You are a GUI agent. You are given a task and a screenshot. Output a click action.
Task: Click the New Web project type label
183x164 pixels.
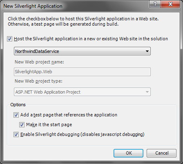tap(38, 81)
